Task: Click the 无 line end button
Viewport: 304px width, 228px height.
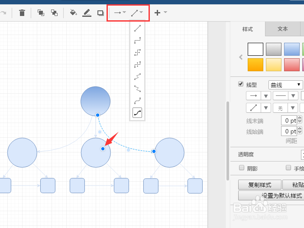Action: [281, 108]
